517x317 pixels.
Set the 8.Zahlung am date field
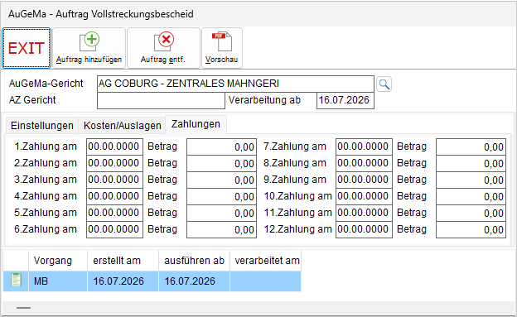tap(364, 163)
